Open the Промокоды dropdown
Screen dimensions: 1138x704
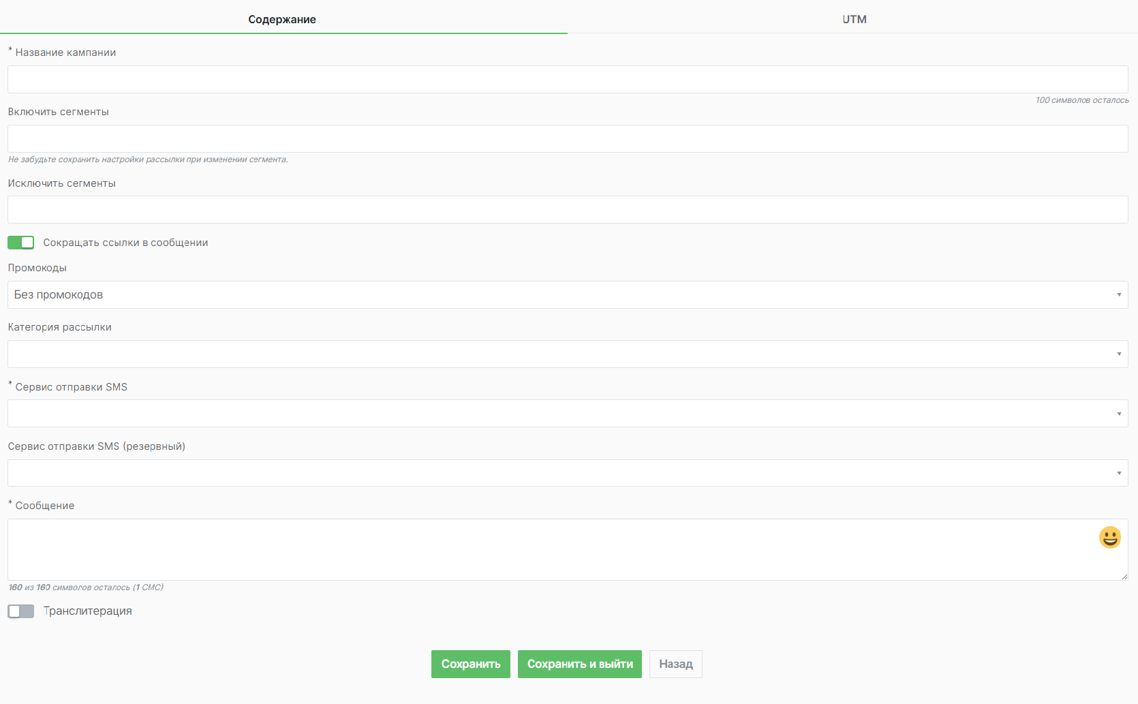click(567, 295)
